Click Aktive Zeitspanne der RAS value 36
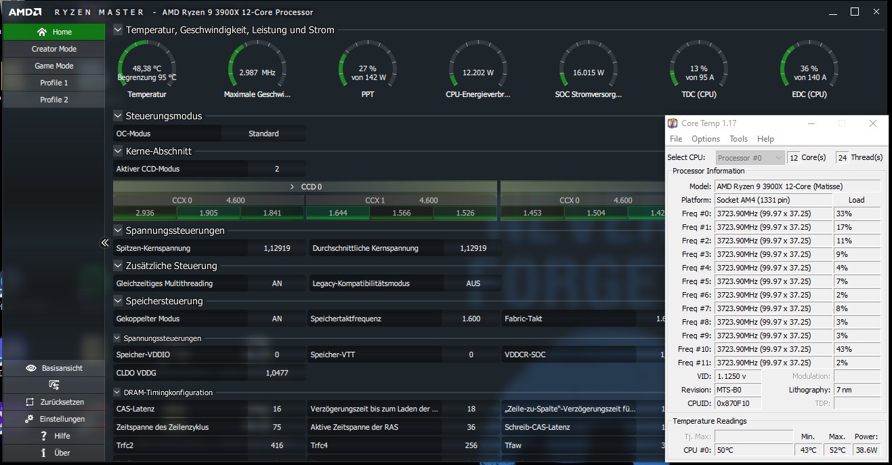The image size is (892, 465). pyautogui.click(x=471, y=427)
